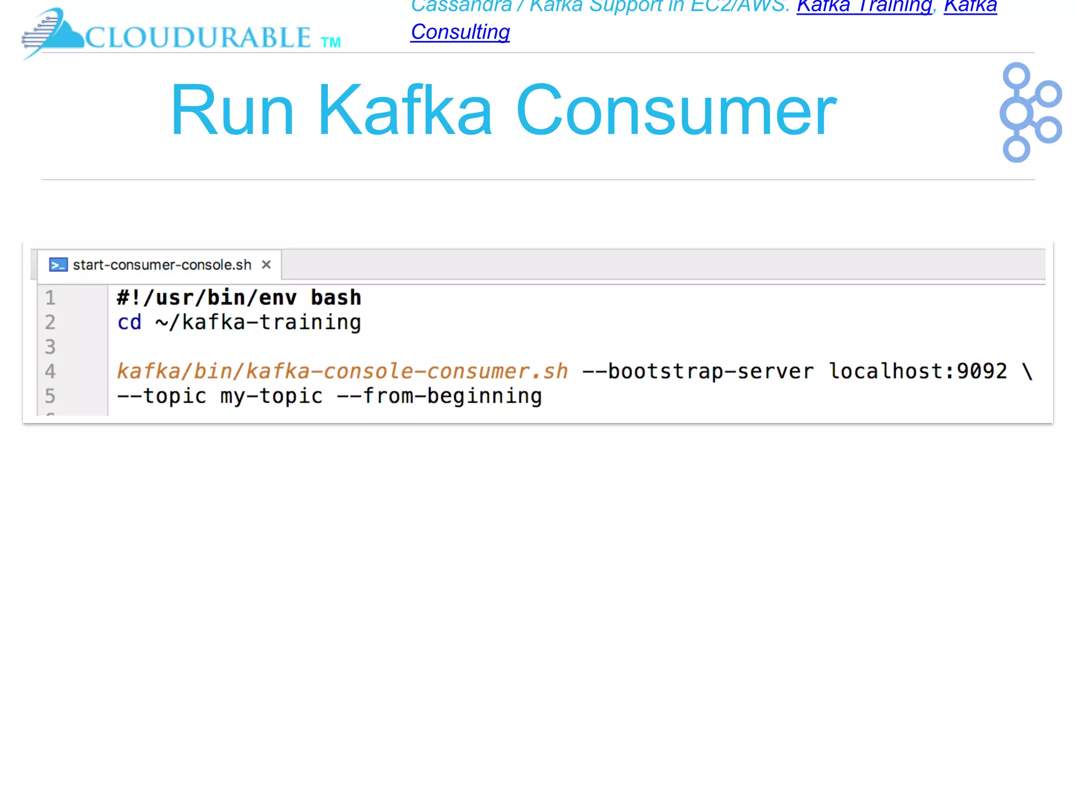Close the start-consumer-console.sh tab
The height and width of the screenshot is (807, 1076).
coord(266,265)
